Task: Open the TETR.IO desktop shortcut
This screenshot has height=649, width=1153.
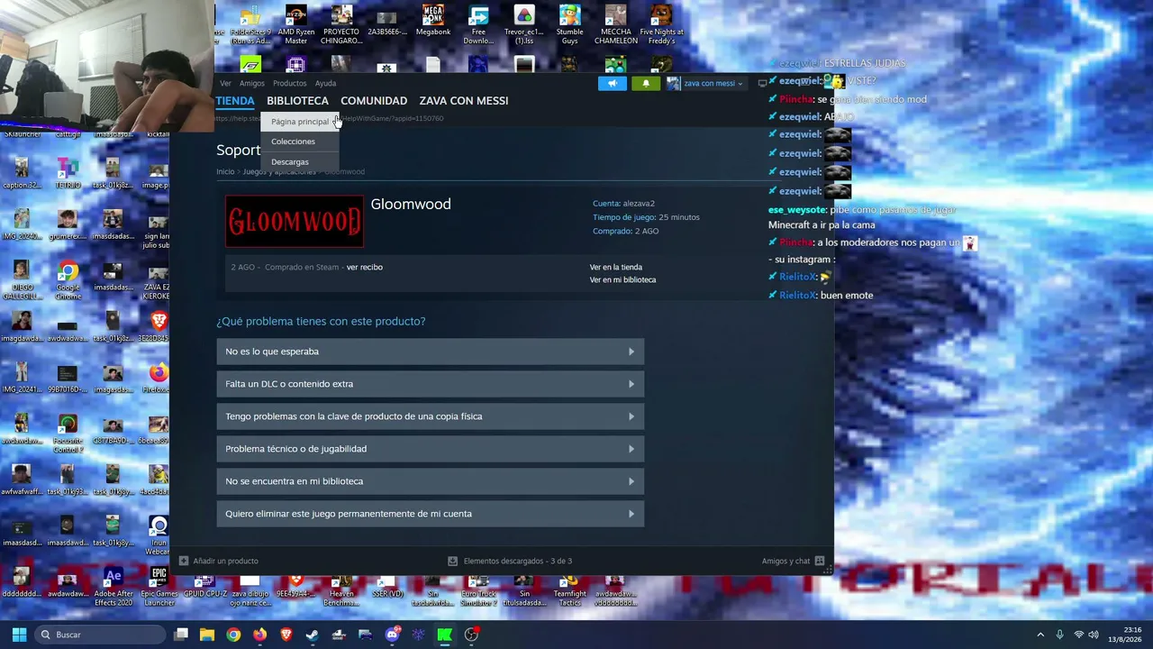Action: pyautogui.click(x=68, y=174)
